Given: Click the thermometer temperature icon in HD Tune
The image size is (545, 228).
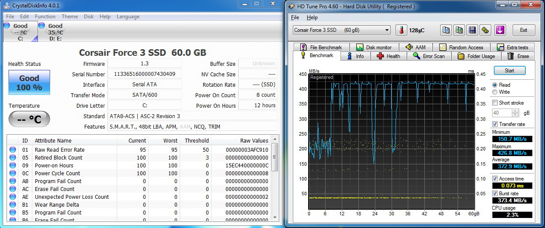Looking at the screenshot, I should click(x=401, y=30).
